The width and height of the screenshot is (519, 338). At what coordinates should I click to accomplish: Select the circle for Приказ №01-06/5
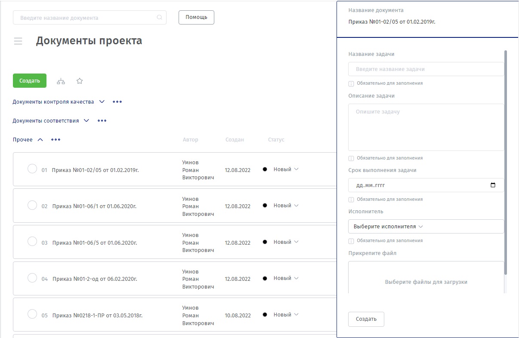32,242
